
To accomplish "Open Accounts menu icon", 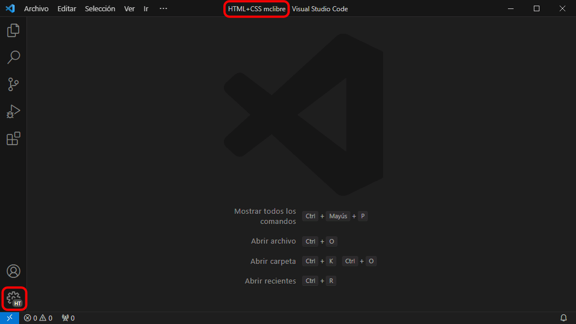I will pyautogui.click(x=13, y=271).
